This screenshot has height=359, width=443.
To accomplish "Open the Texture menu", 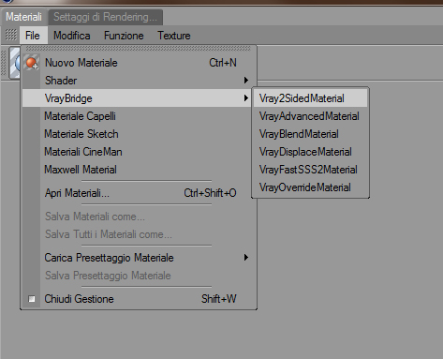I will pyautogui.click(x=174, y=36).
